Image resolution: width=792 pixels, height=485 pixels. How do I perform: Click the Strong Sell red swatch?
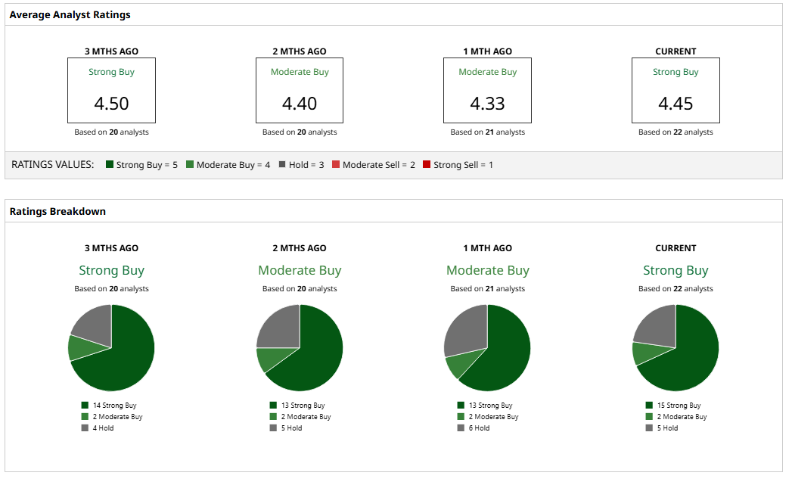pos(427,164)
